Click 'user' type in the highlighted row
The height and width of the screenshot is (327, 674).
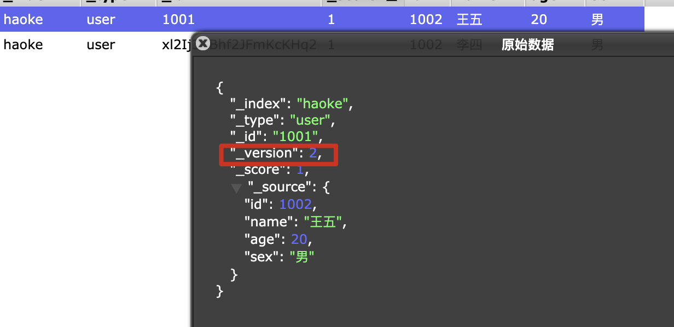click(101, 20)
